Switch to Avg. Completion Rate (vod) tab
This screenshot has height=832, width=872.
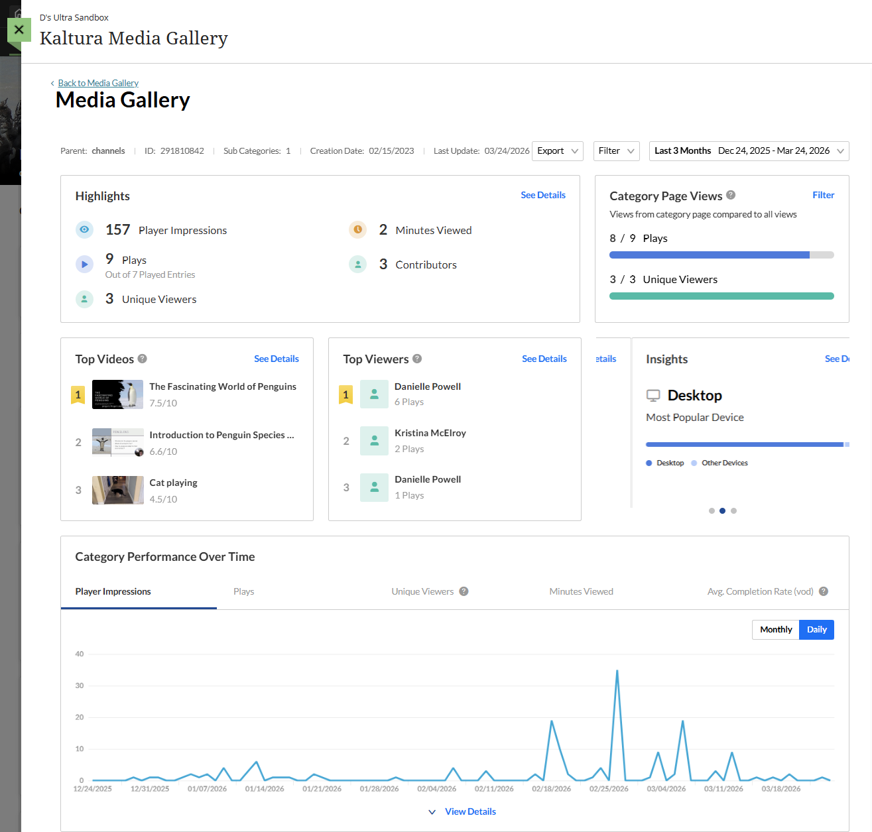click(x=761, y=591)
